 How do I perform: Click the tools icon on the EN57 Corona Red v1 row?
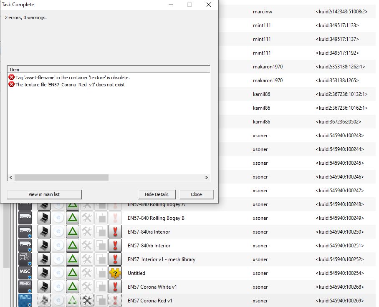[x=87, y=301]
